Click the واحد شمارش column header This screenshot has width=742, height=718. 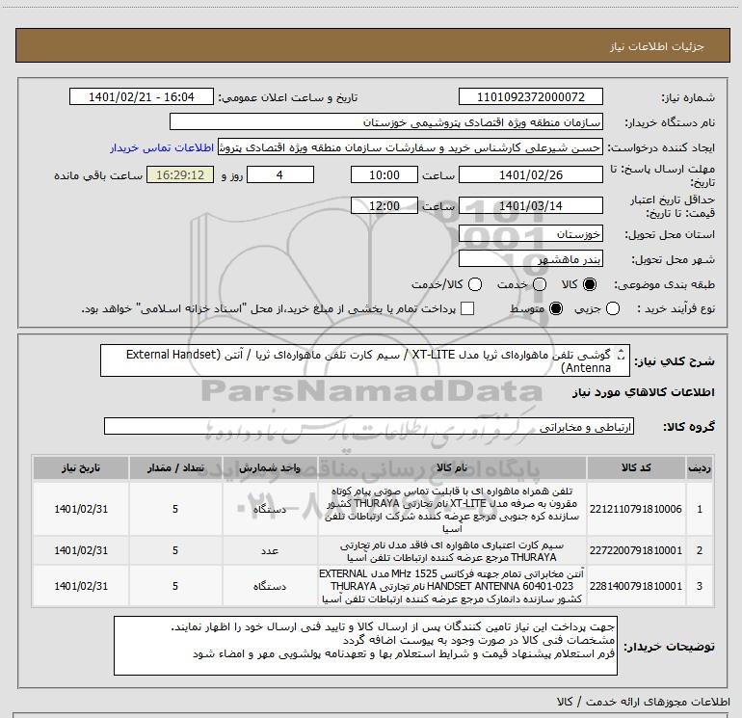[270, 467]
